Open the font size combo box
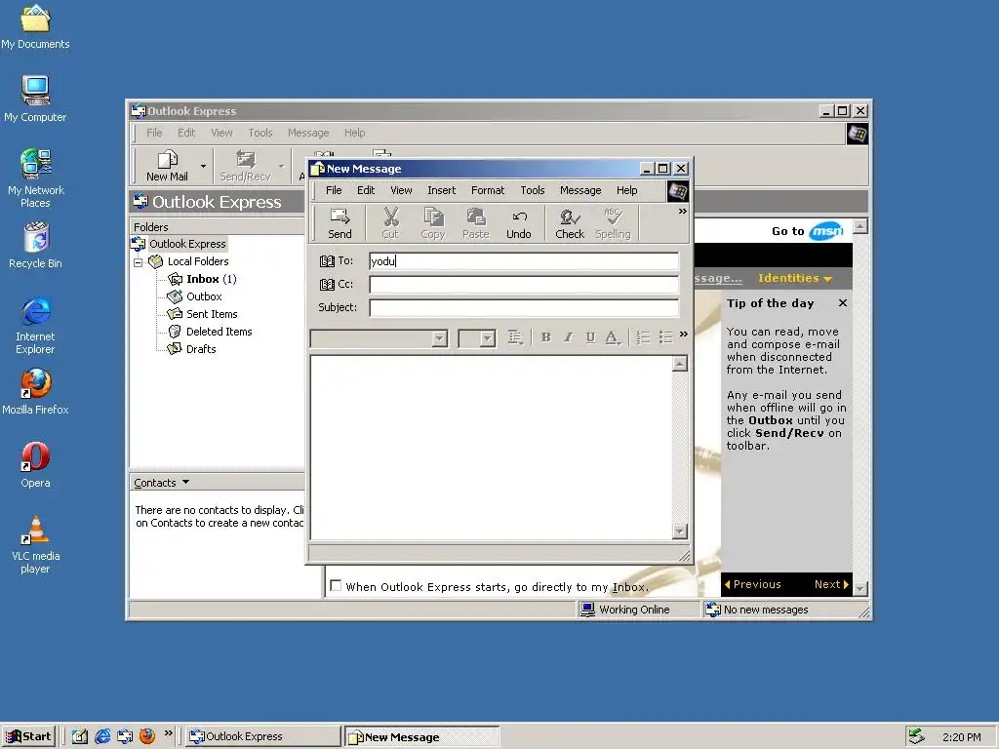999x749 pixels. 476,338
